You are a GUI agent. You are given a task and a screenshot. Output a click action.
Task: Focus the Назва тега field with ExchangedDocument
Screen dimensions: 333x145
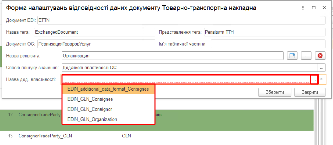click(x=94, y=32)
